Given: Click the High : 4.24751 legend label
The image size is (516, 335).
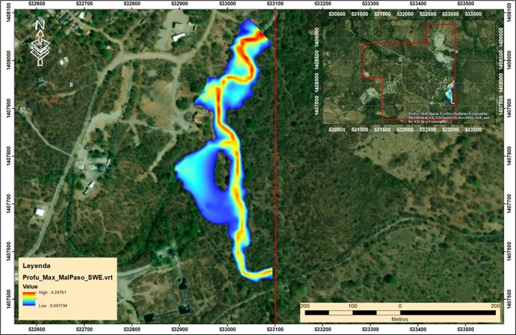Looking at the screenshot, I should 56,294.
